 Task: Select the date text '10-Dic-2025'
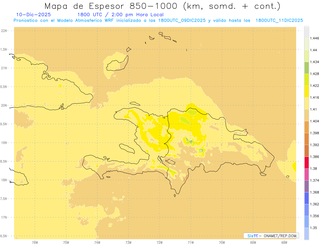tap(33, 15)
